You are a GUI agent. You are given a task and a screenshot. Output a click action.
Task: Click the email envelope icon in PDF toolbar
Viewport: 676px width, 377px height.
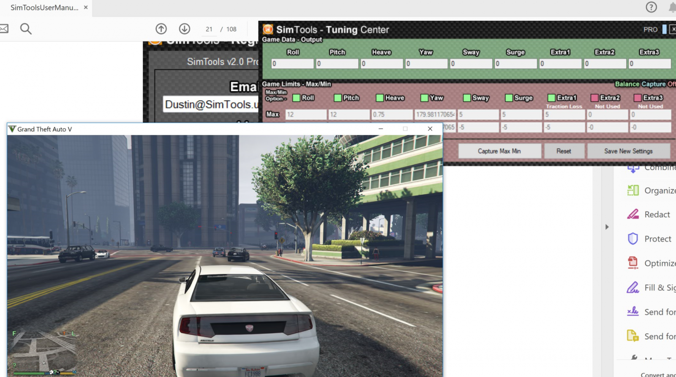(4, 29)
